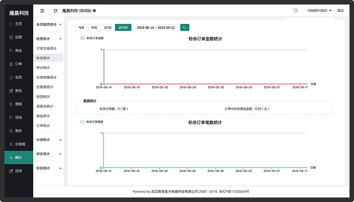This screenshot has height=202, width=354.
Task: Open the 售后 after-sales icon
Action: 11,131
